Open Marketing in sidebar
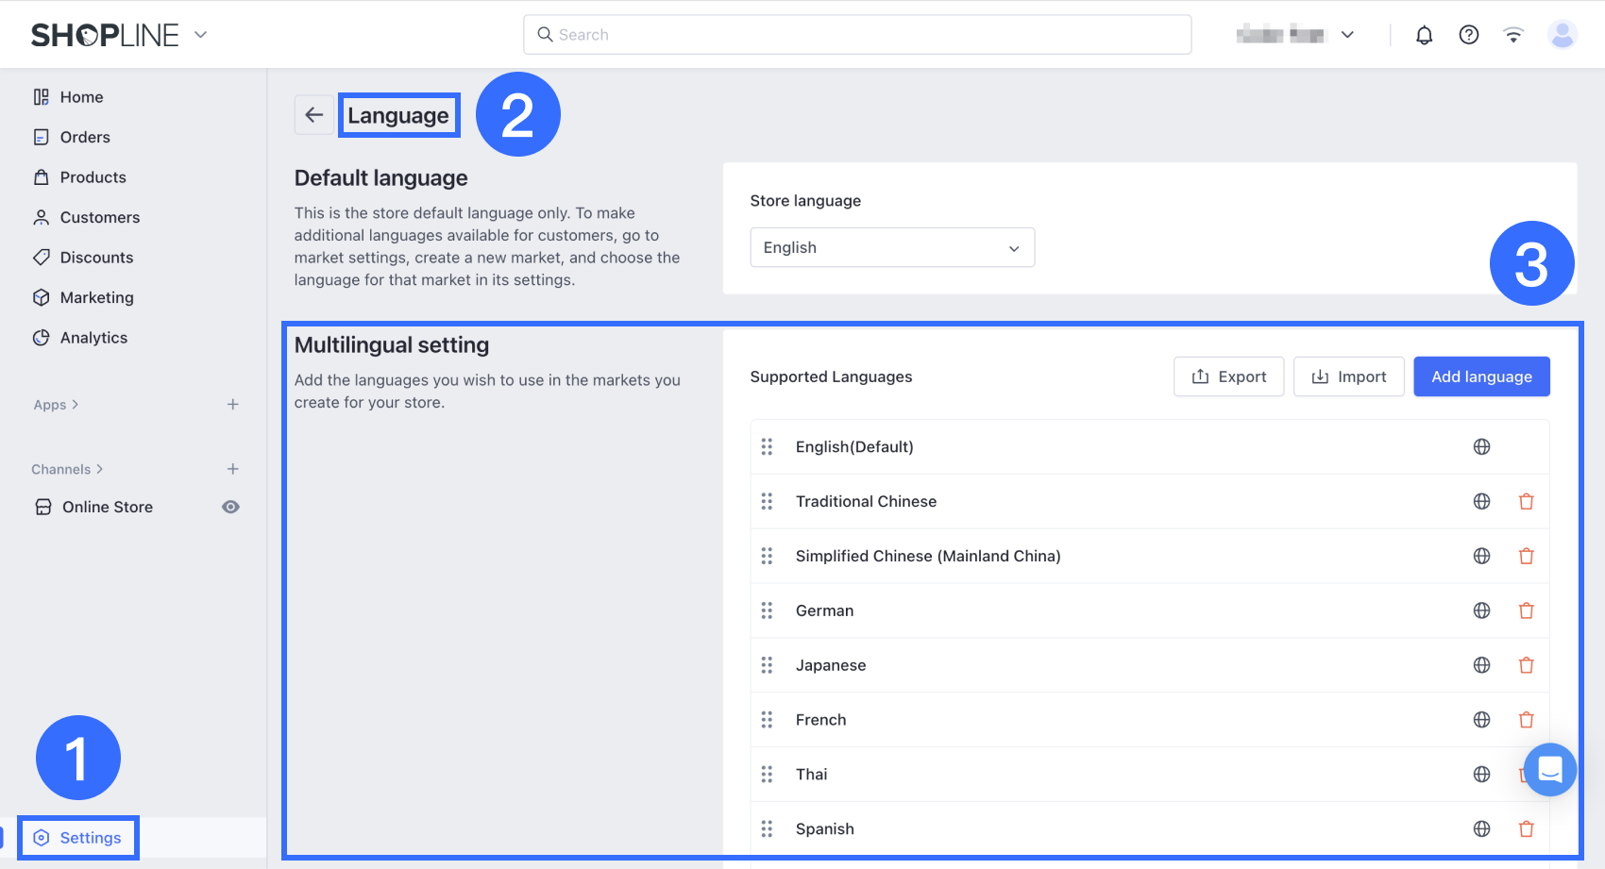The height and width of the screenshot is (869, 1605). pyautogui.click(x=83, y=298)
